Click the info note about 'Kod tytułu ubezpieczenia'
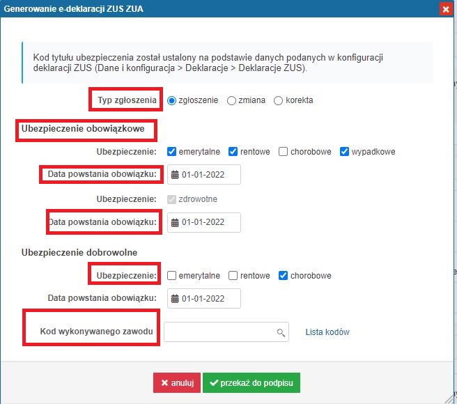 point(227,63)
